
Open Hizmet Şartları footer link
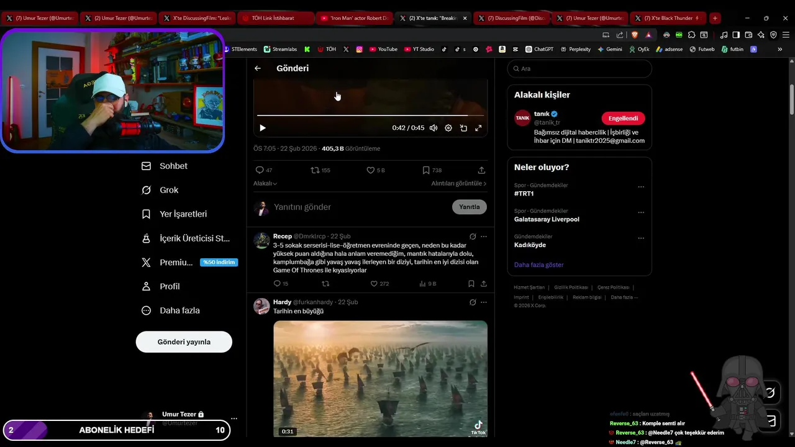point(529,287)
